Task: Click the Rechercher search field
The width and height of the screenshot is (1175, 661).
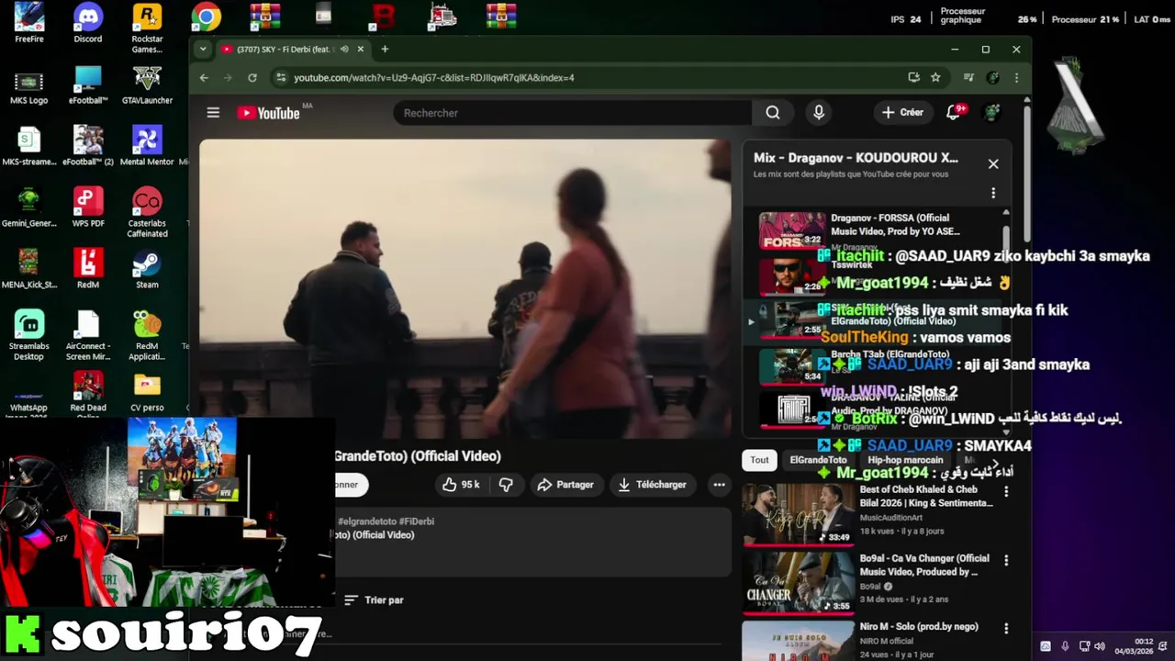Action: click(573, 113)
